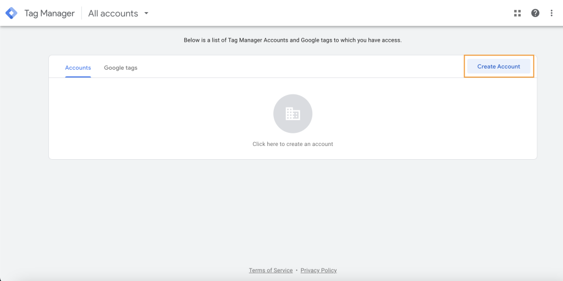Screen dimensions: 563x281
Task: Click the 'Below is a list' description text
Action: [x=292, y=40]
